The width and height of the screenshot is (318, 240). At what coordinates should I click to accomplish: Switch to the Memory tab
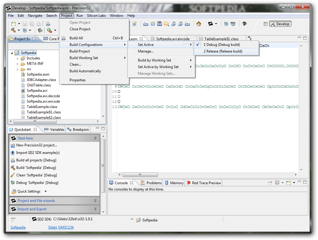[174, 183]
